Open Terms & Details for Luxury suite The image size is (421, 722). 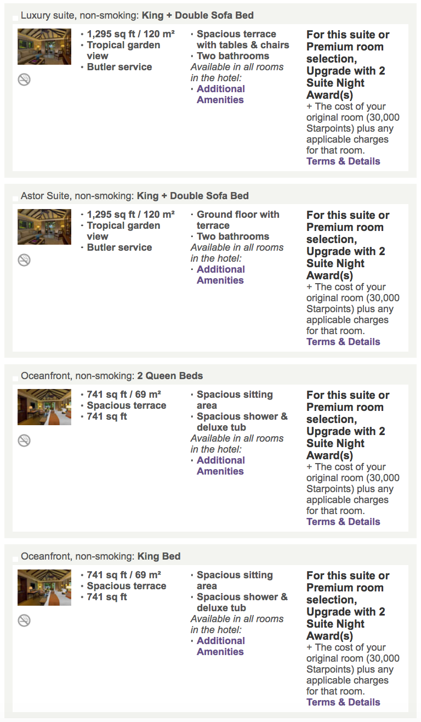(x=343, y=161)
